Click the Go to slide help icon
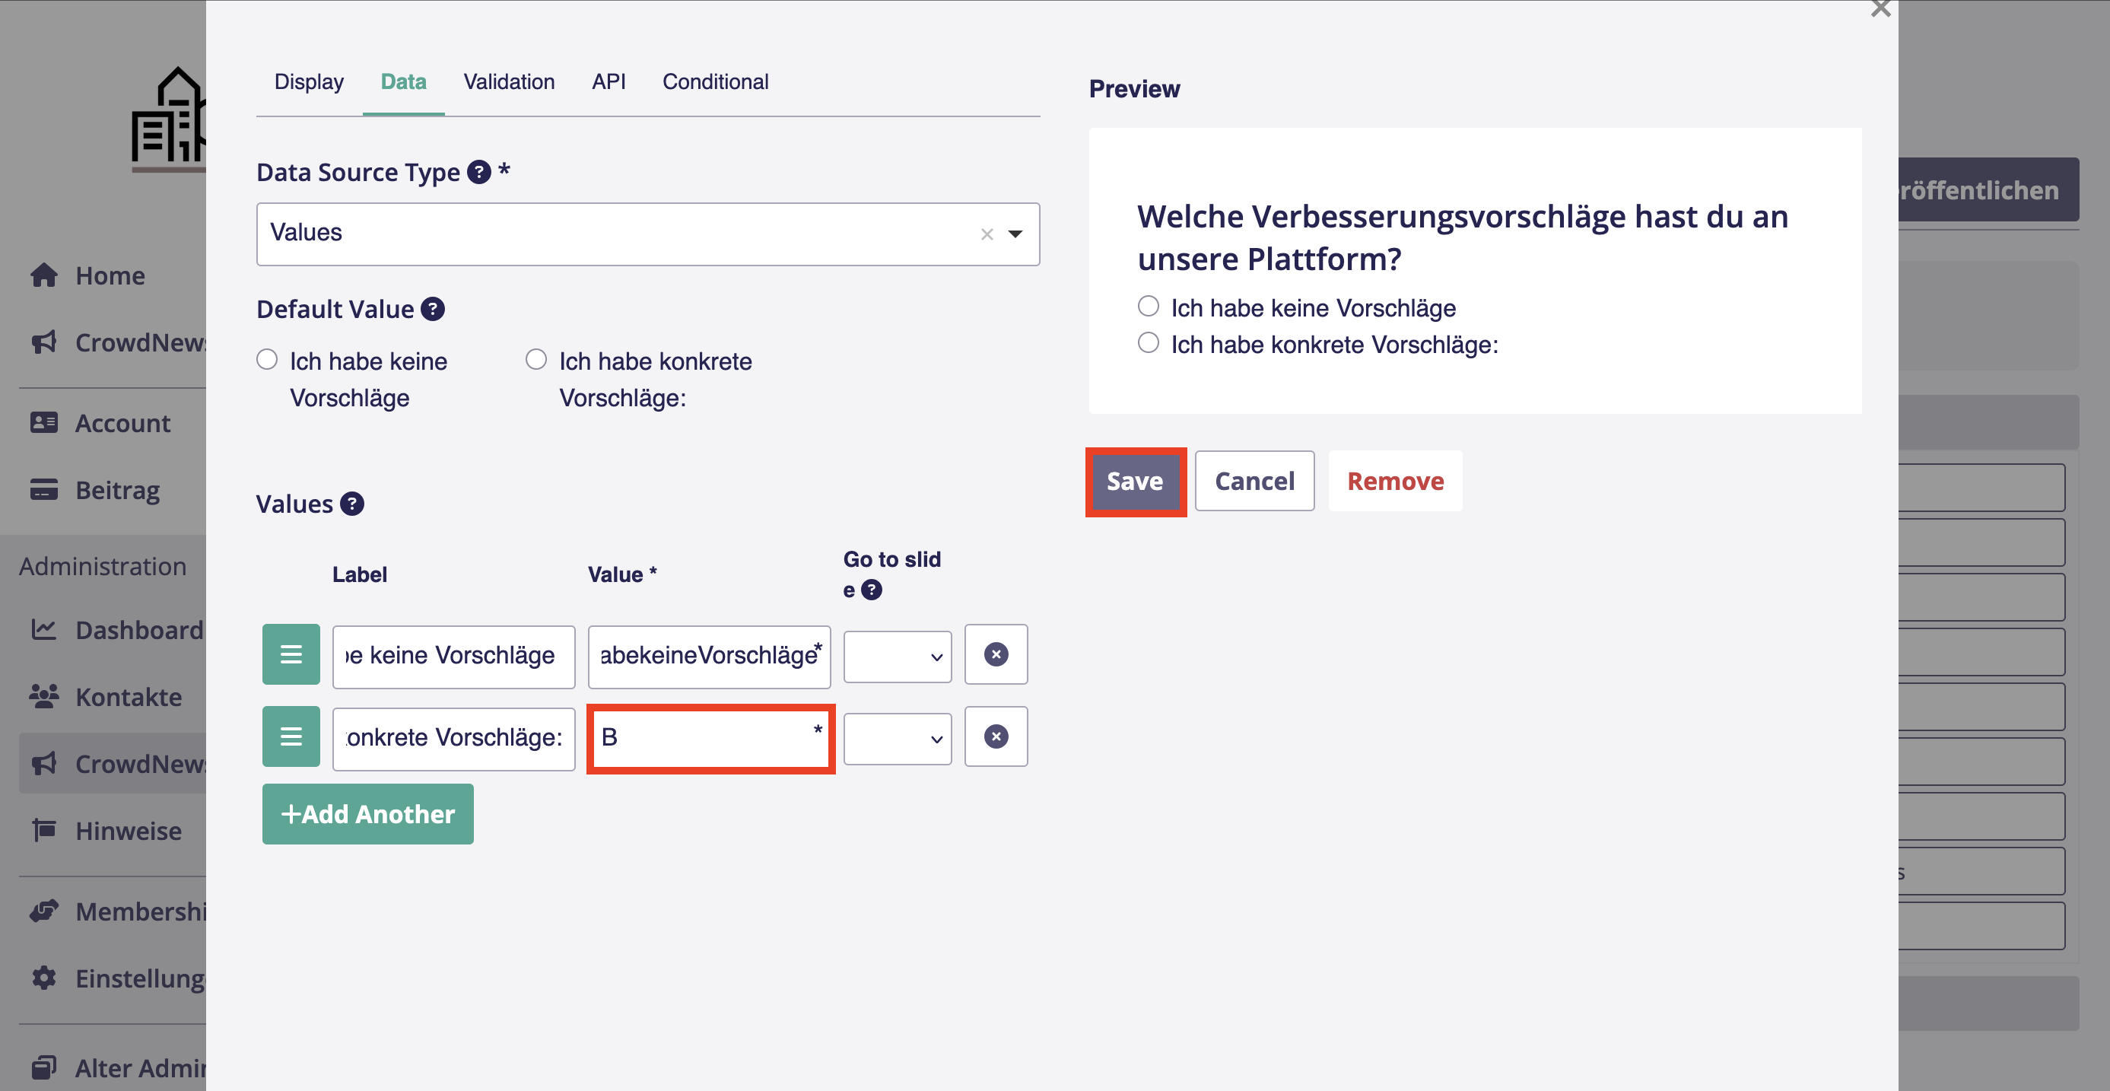The image size is (2110, 1091). tap(872, 590)
